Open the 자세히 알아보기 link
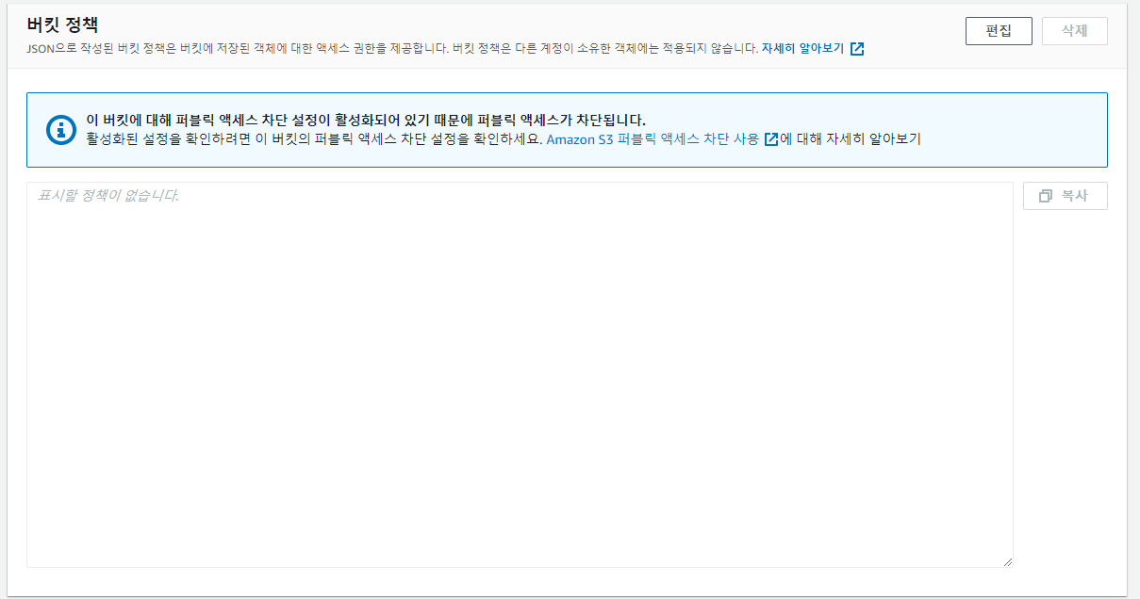 [802, 49]
